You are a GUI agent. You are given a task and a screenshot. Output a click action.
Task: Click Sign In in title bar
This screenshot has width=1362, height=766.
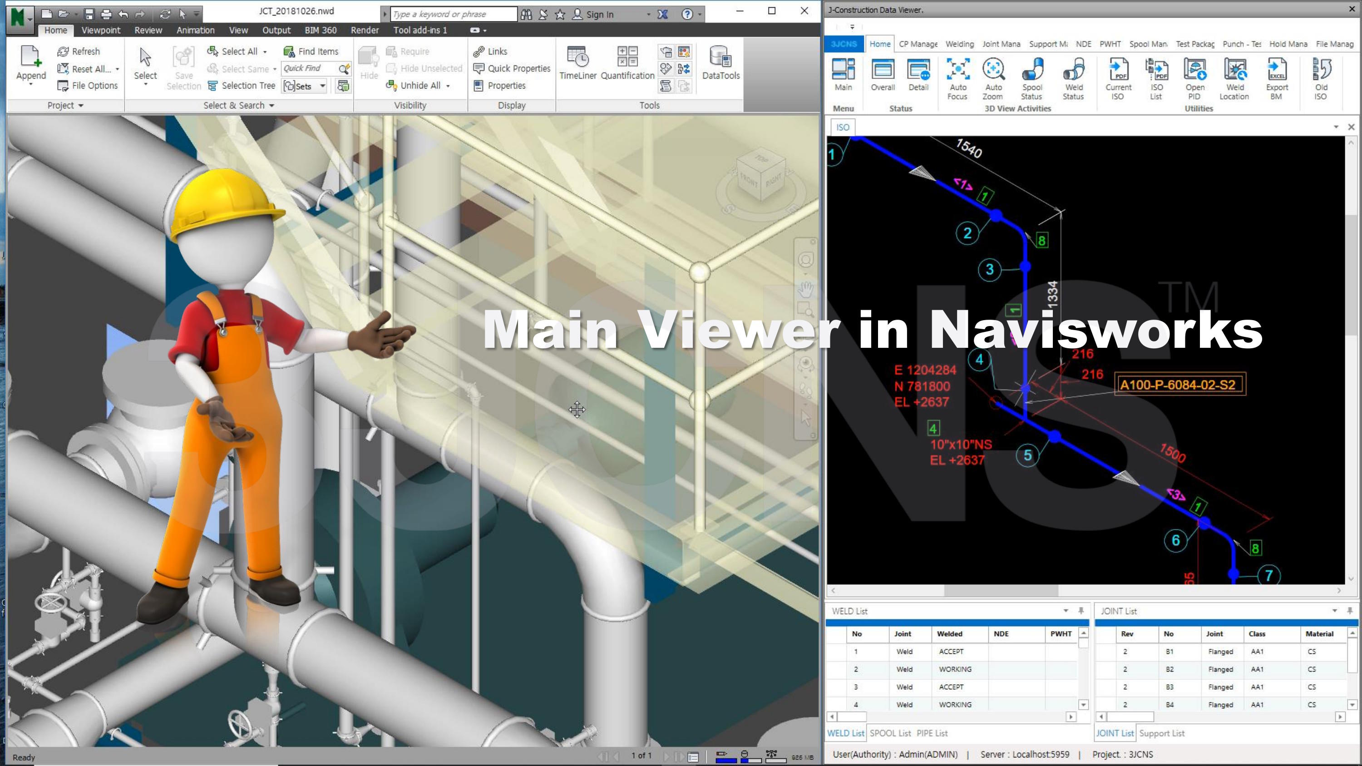[x=593, y=14]
